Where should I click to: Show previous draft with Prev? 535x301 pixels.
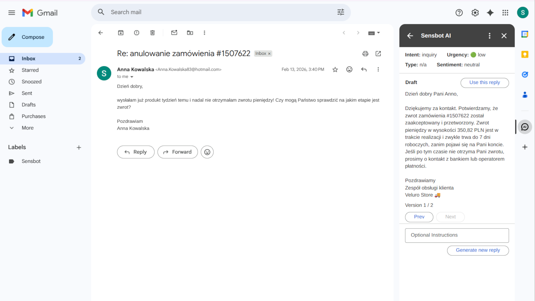(419, 217)
